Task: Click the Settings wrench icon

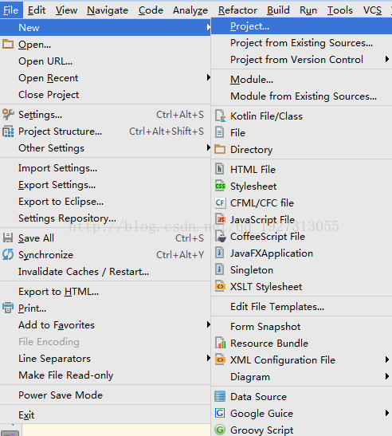Action: coord(8,114)
